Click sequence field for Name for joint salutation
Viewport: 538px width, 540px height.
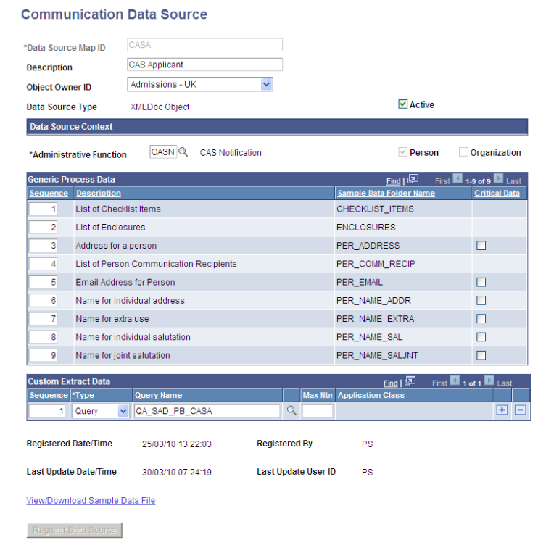click(x=43, y=355)
